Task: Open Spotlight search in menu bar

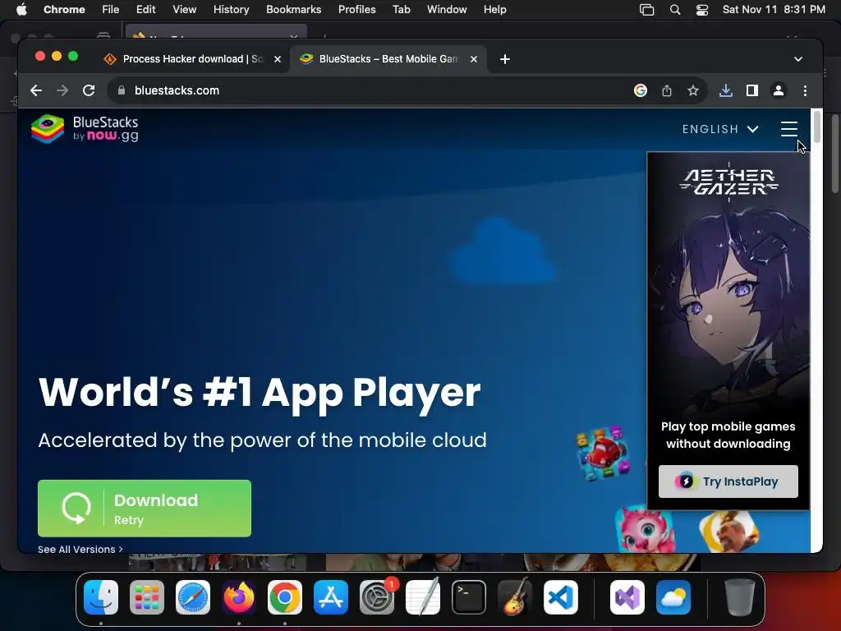Action: (x=675, y=10)
